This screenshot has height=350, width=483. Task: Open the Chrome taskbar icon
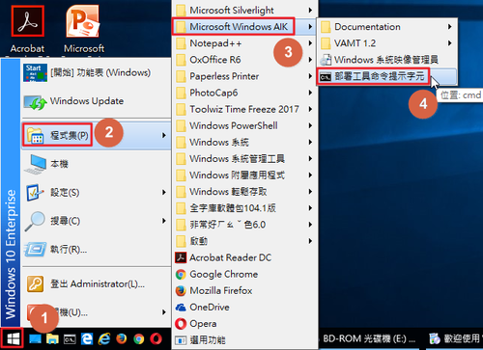coord(139,338)
